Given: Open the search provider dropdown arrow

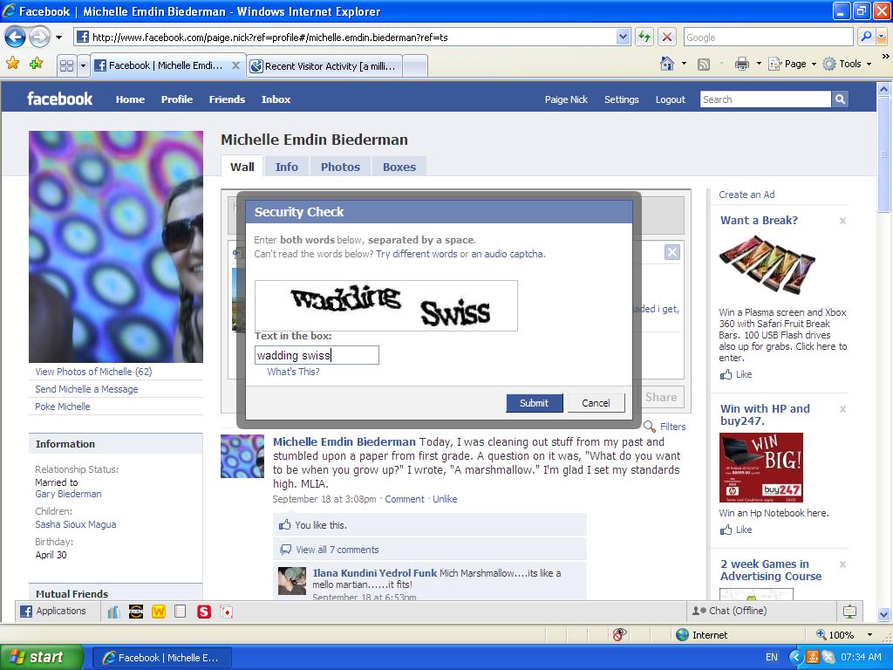Looking at the screenshot, I should (x=882, y=37).
